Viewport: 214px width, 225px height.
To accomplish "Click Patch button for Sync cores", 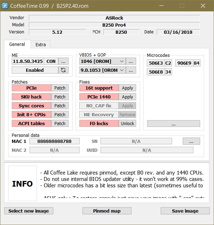I will pos(60,106).
